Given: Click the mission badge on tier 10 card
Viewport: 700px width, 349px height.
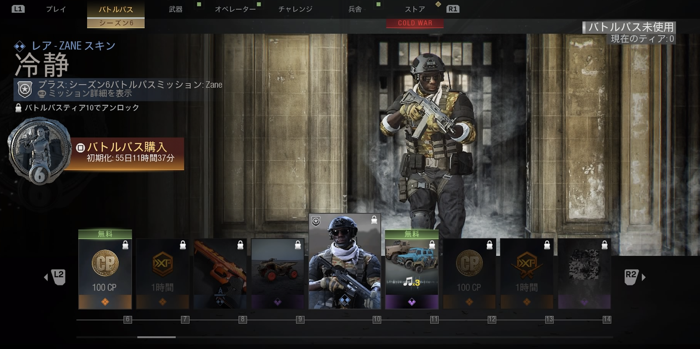Looking at the screenshot, I should click(316, 221).
